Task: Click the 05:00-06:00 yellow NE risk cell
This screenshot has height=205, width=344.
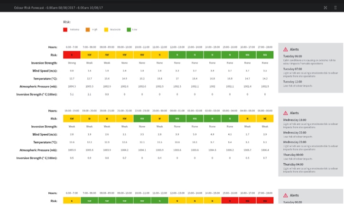Action: tap(265, 119)
